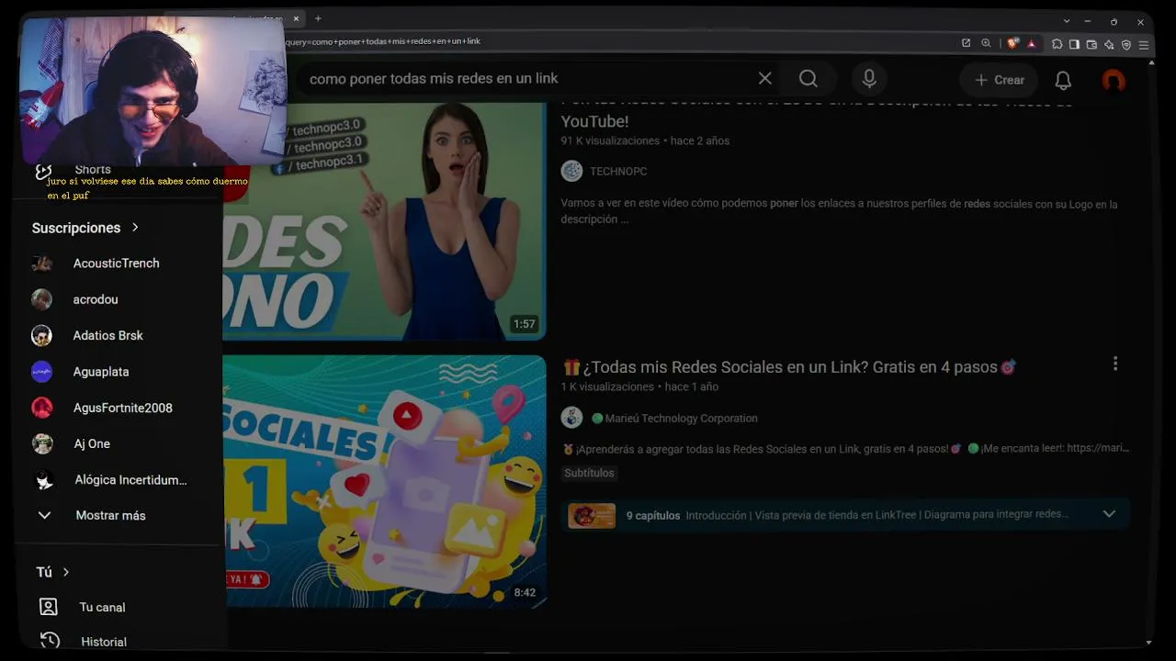The image size is (1176, 661).
Task: Click the VPN shield icon
Action: click(1126, 44)
